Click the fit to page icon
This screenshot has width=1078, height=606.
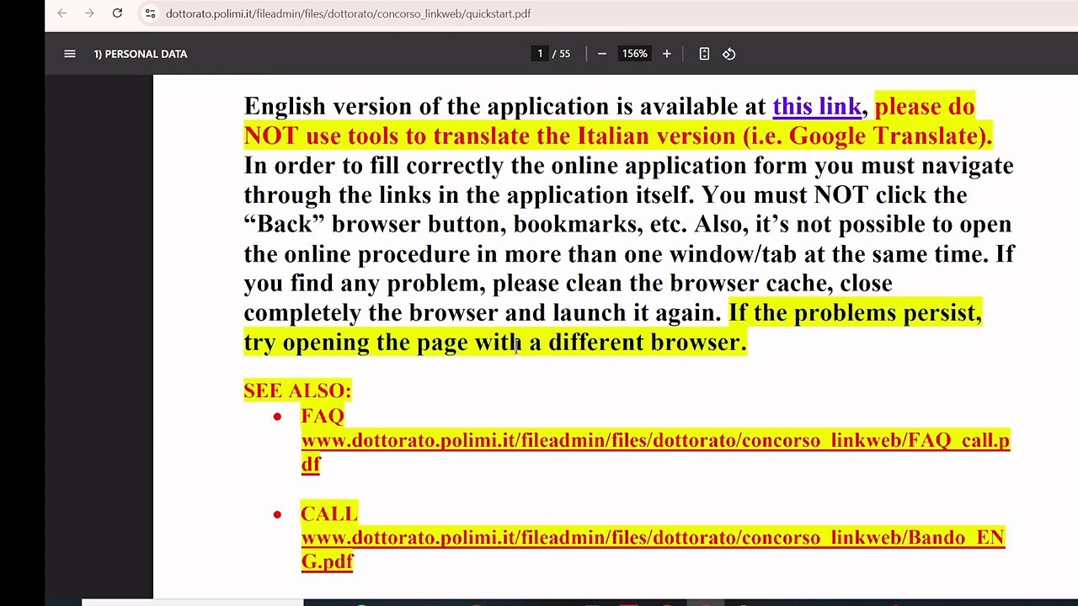pos(704,54)
